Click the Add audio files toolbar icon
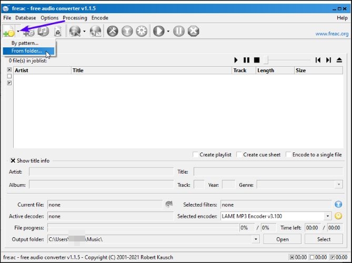The image size is (352, 263). point(9,31)
